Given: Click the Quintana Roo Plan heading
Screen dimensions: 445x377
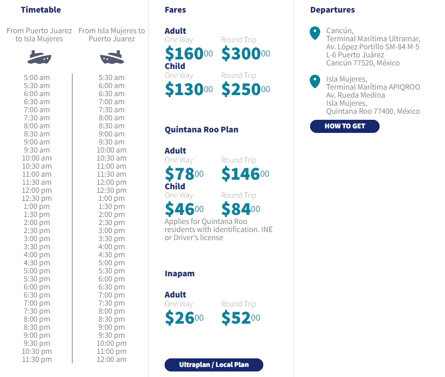Looking at the screenshot, I should (x=201, y=129).
